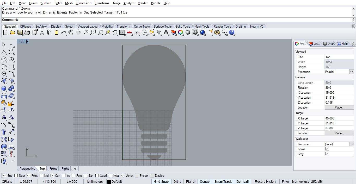
Task: Uncheck the wallpaper Show checkbox
Action: [327, 149]
